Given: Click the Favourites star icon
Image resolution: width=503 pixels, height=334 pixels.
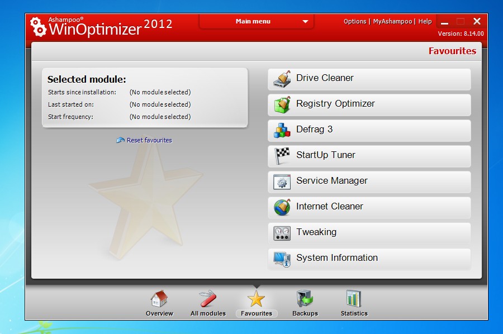Looking at the screenshot, I should [x=257, y=298].
